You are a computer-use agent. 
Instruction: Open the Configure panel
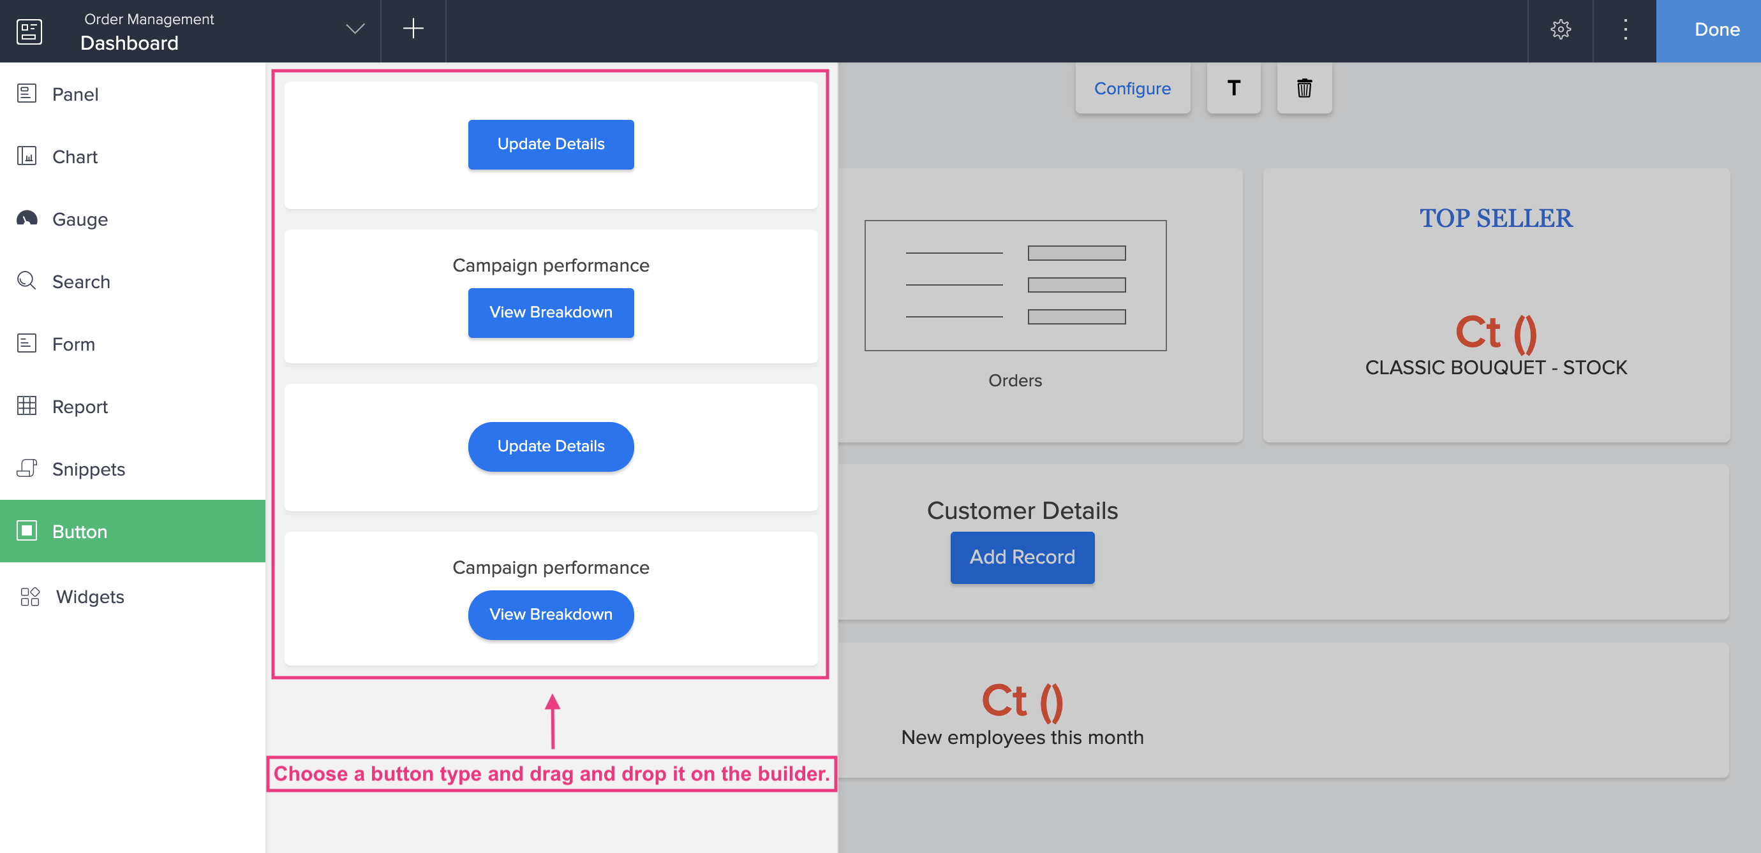[1133, 88]
